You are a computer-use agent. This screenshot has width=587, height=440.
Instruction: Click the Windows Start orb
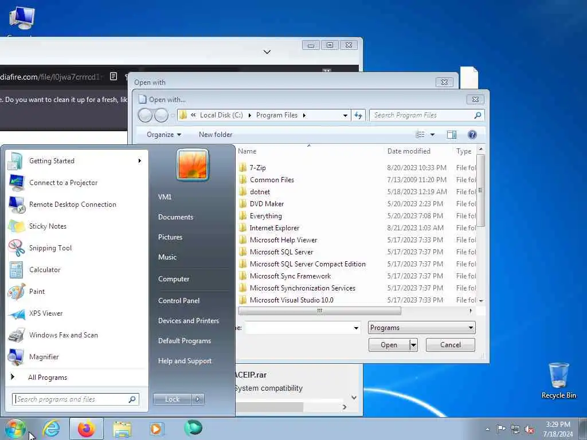[15, 429]
